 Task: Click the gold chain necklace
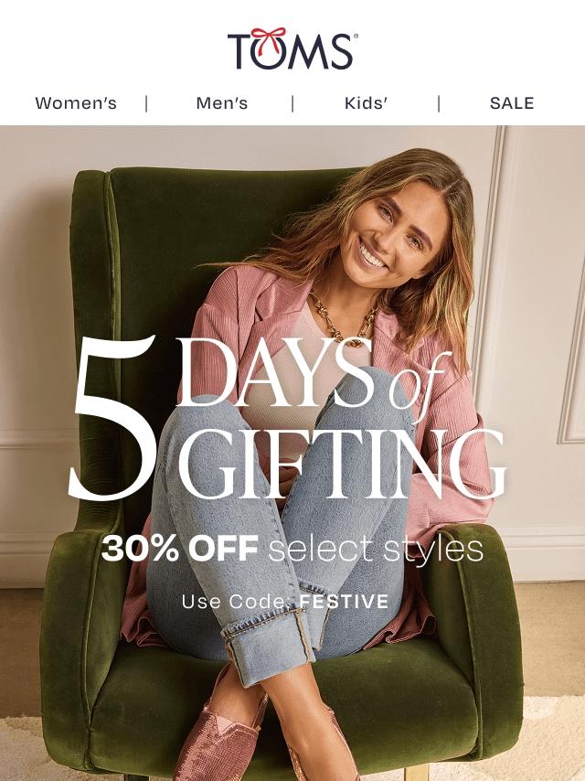(344, 319)
